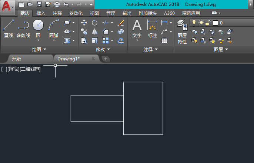Activate the Fillet tool
The width and height of the screenshot is (254, 163).
[106, 31]
